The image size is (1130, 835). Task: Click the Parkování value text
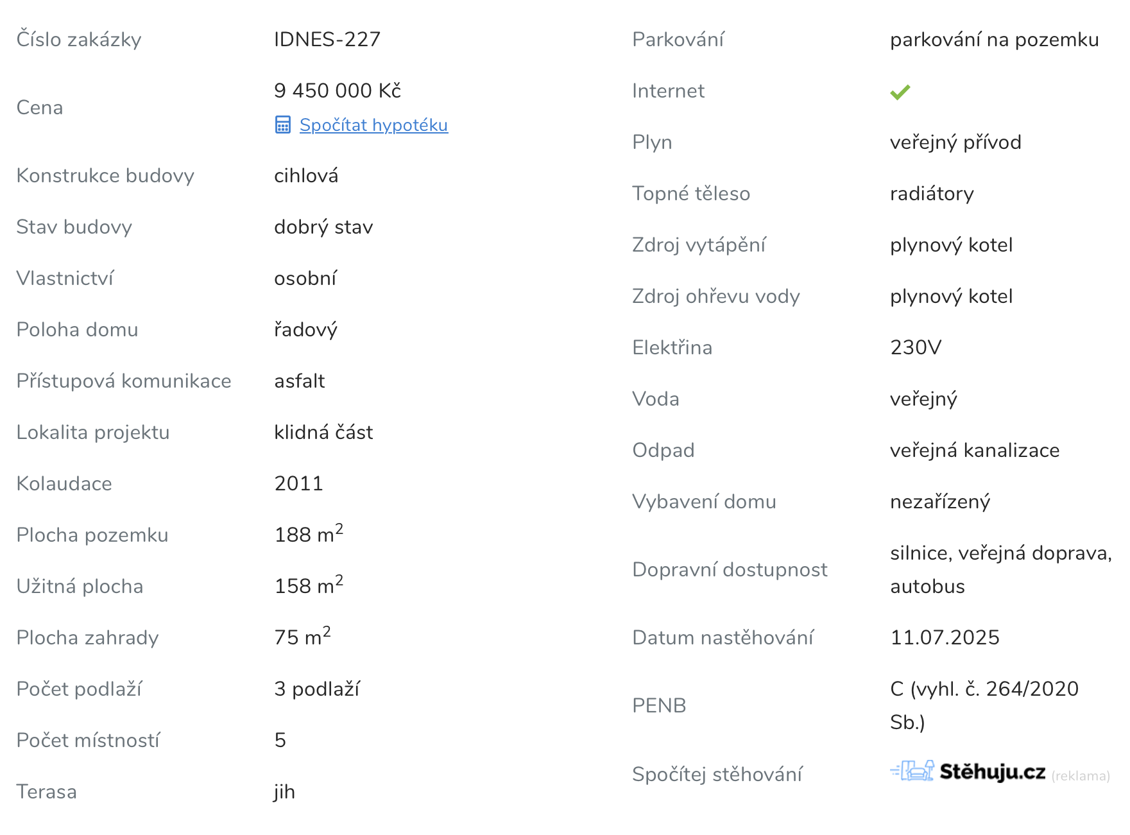pos(994,39)
